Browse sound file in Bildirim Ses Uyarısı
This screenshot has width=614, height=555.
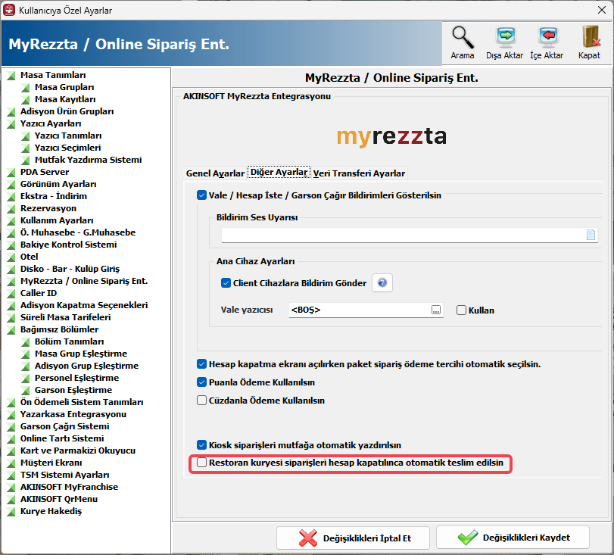[x=591, y=235]
